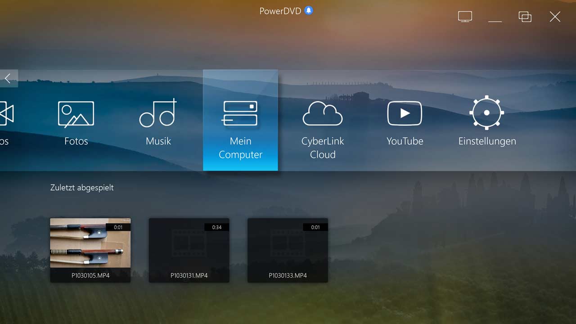Click the "Zuletzt abgespielt" heading

pos(82,188)
